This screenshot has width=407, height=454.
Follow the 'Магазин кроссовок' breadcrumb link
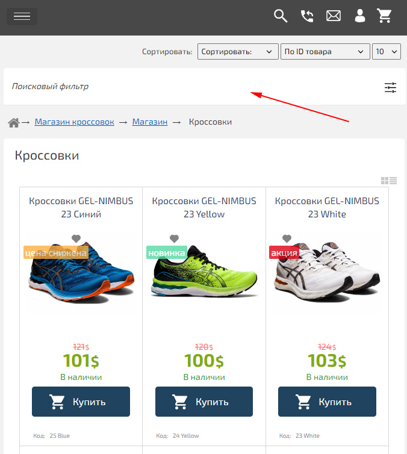pyautogui.click(x=74, y=122)
